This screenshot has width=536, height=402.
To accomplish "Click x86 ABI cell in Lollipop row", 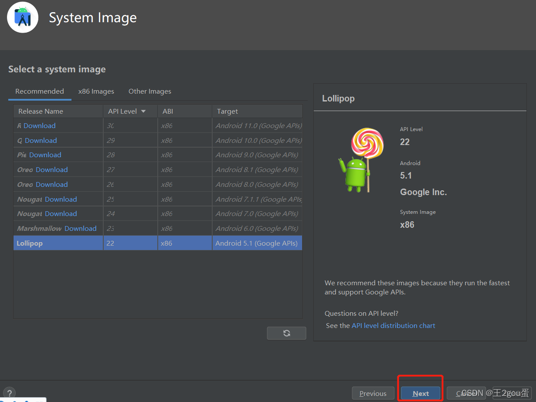I will pyautogui.click(x=185, y=243).
